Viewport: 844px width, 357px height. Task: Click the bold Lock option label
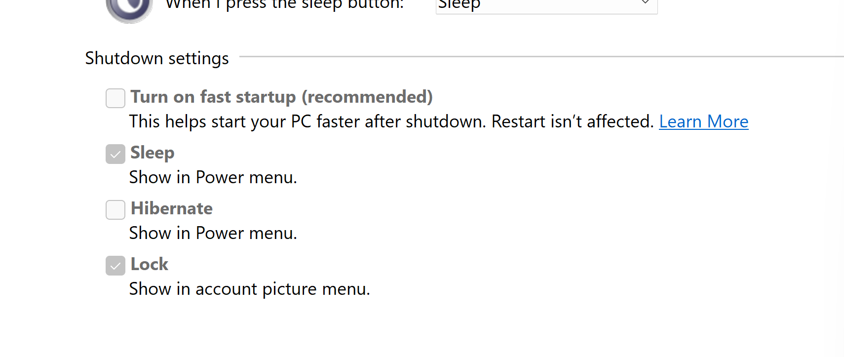pos(149,264)
